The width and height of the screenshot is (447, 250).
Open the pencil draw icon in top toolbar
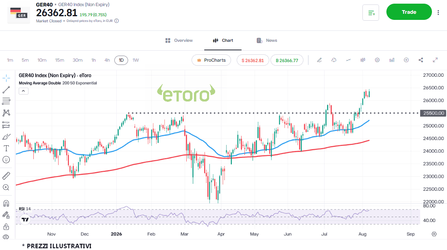coord(320,60)
